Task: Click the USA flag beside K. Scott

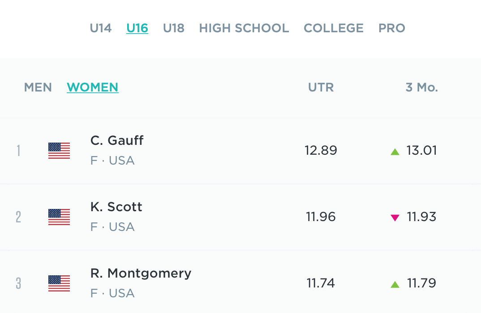Action: (59, 217)
